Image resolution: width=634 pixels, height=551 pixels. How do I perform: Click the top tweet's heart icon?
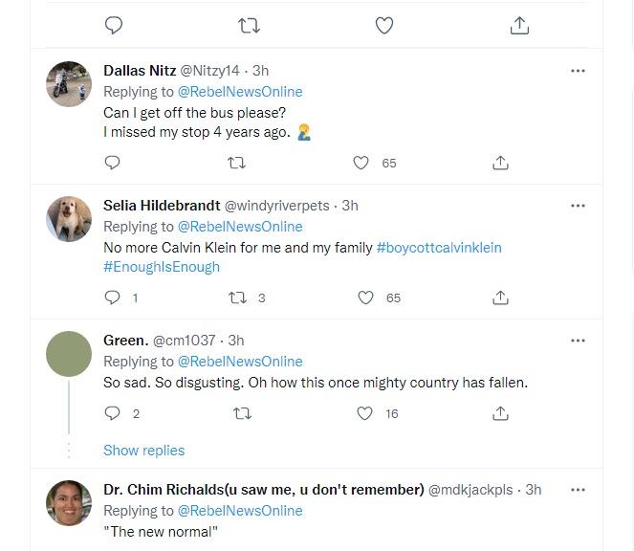point(384,26)
